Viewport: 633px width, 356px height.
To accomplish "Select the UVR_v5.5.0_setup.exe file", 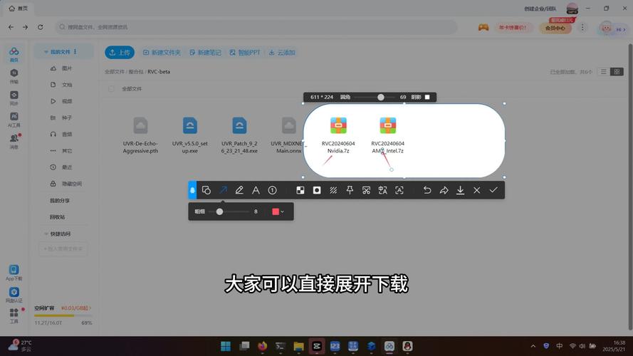I will (189, 135).
